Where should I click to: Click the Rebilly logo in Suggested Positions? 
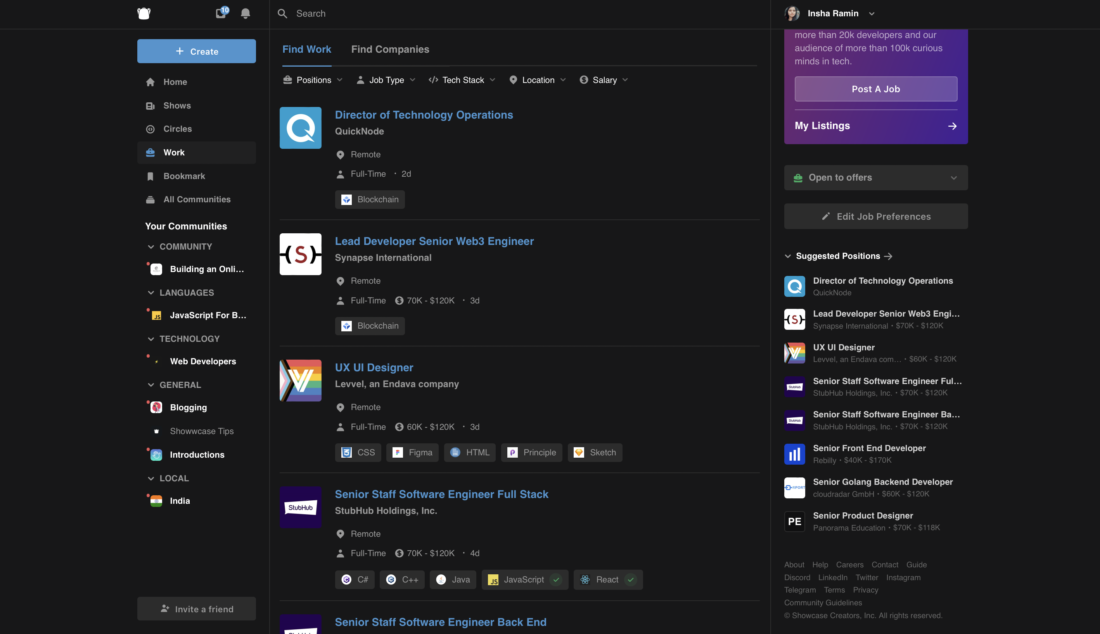click(x=794, y=454)
